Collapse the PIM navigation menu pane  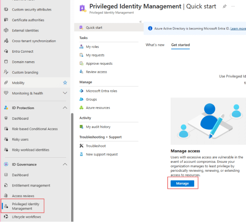[x=141, y=22]
